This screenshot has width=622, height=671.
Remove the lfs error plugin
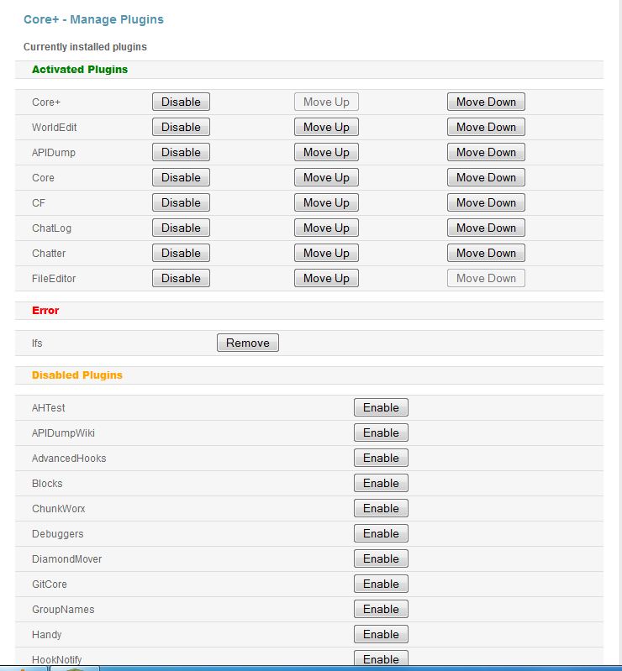tap(247, 343)
